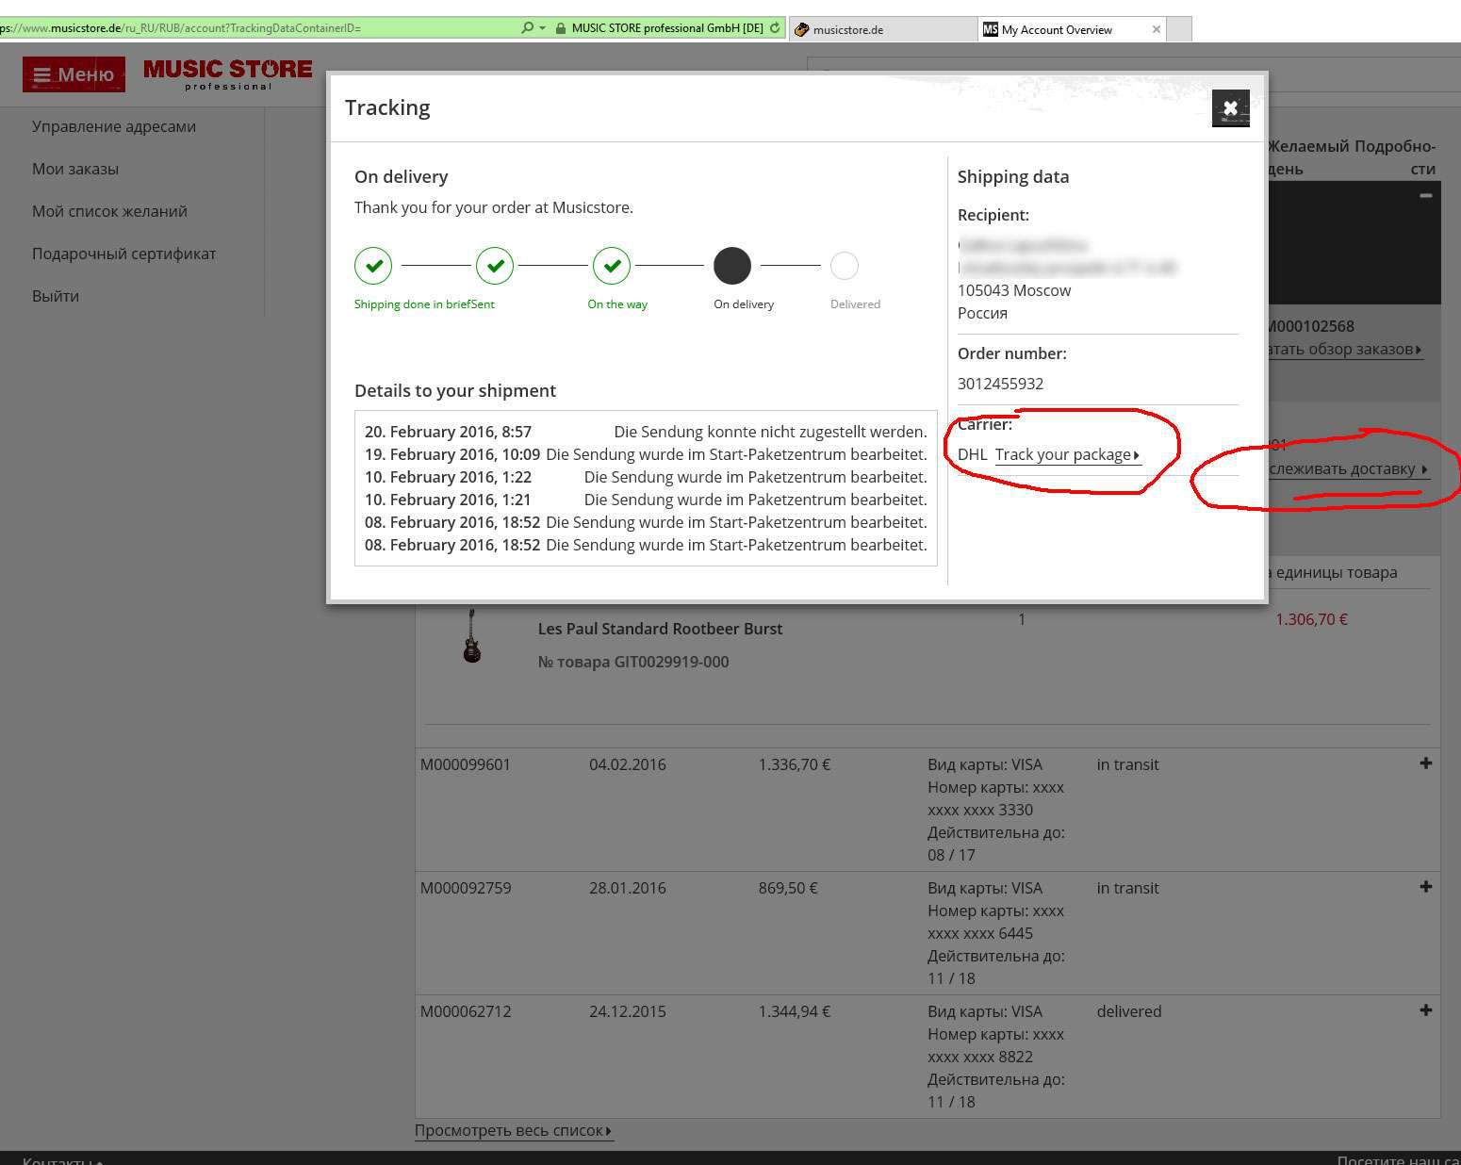Screen dimensions: 1461x1165
Task: Click the dark 'On delivery' status circle
Action: [732, 266]
